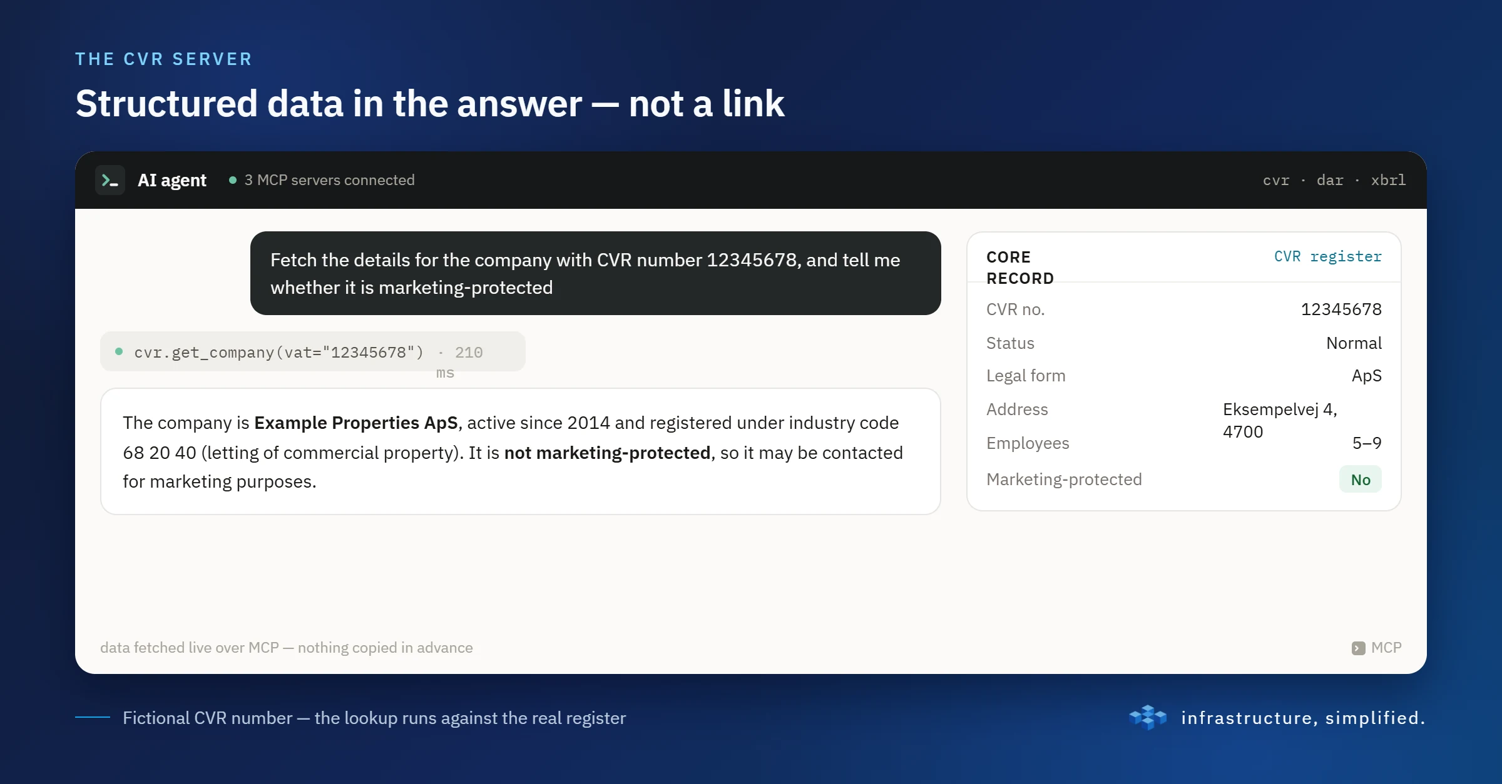The image size is (1502, 784).
Task: Click the bold 'Example Properties ApS' name
Action: [x=356, y=423]
